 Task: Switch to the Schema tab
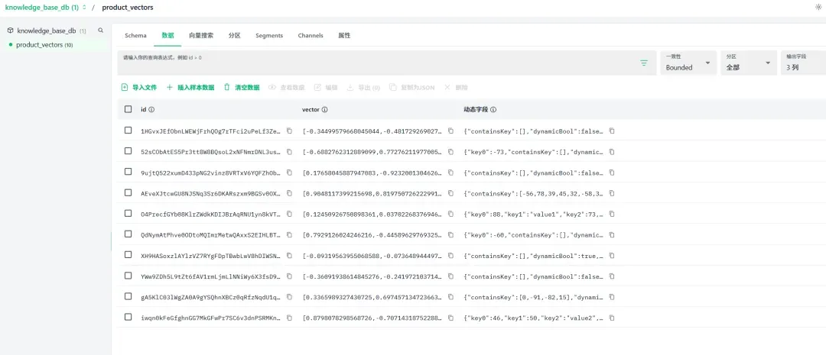[135, 36]
